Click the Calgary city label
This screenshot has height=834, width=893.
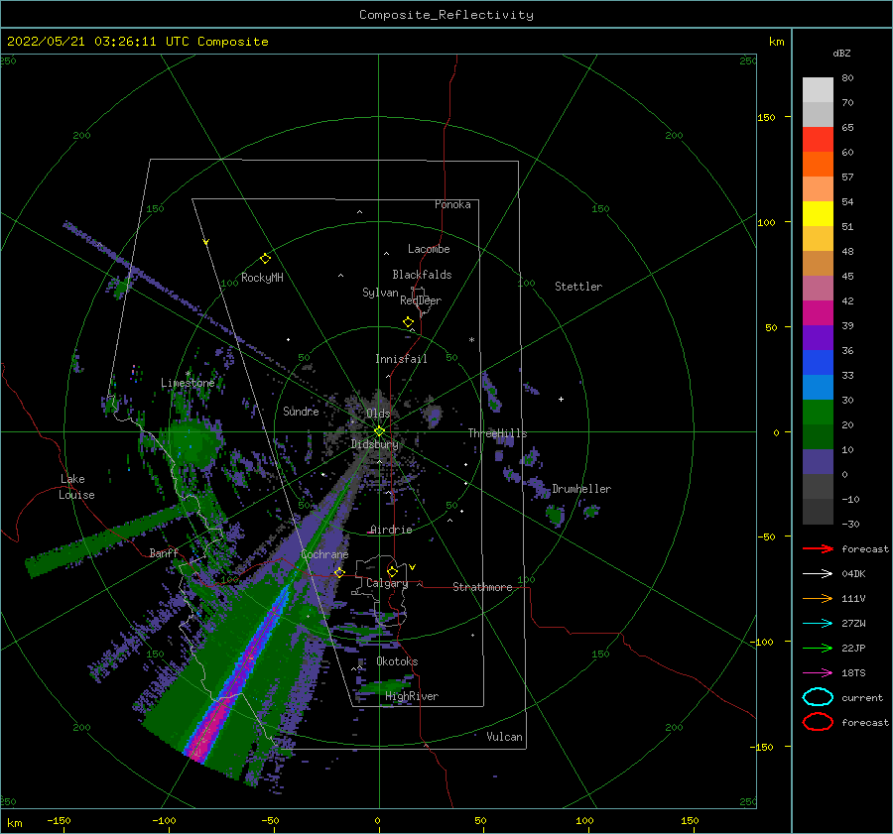pos(387,583)
